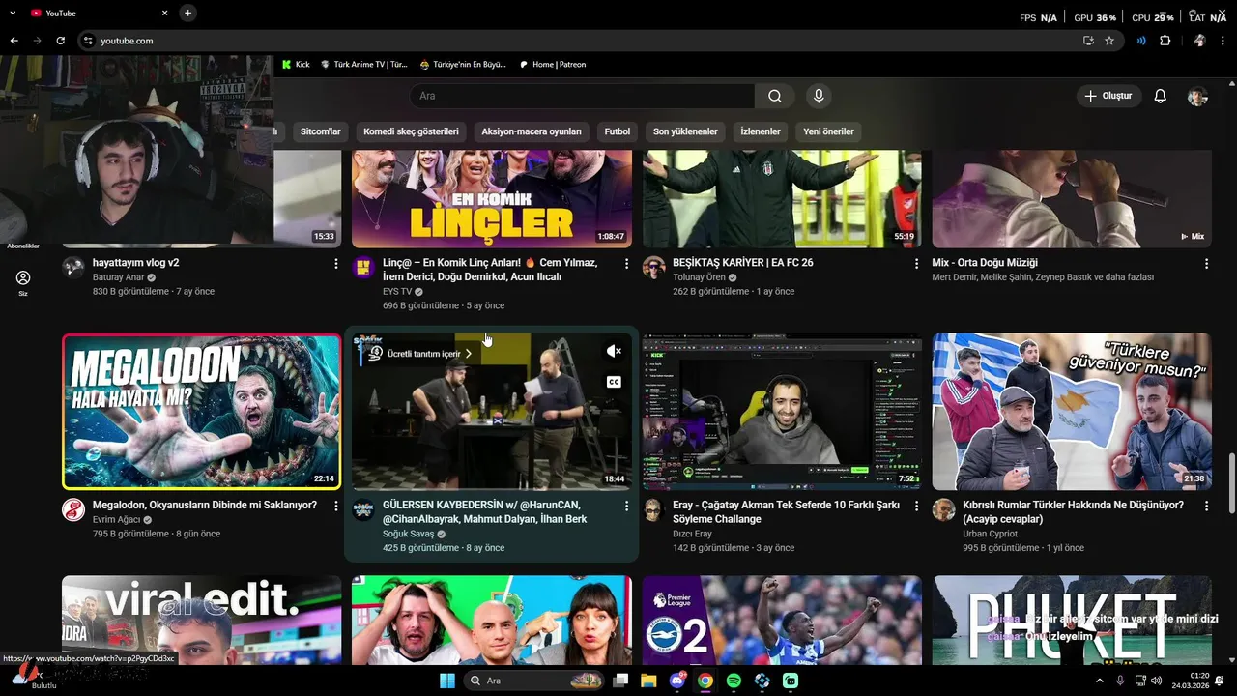Viewport: 1237px width, 696px height.
Task: Close the YouTube browser tab
Action: click(x=164, y=13)
